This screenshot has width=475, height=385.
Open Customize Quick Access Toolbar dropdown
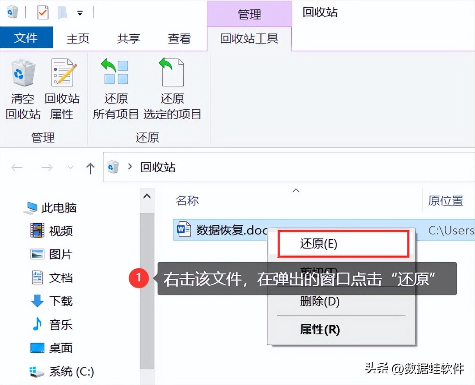pos(80,13)
